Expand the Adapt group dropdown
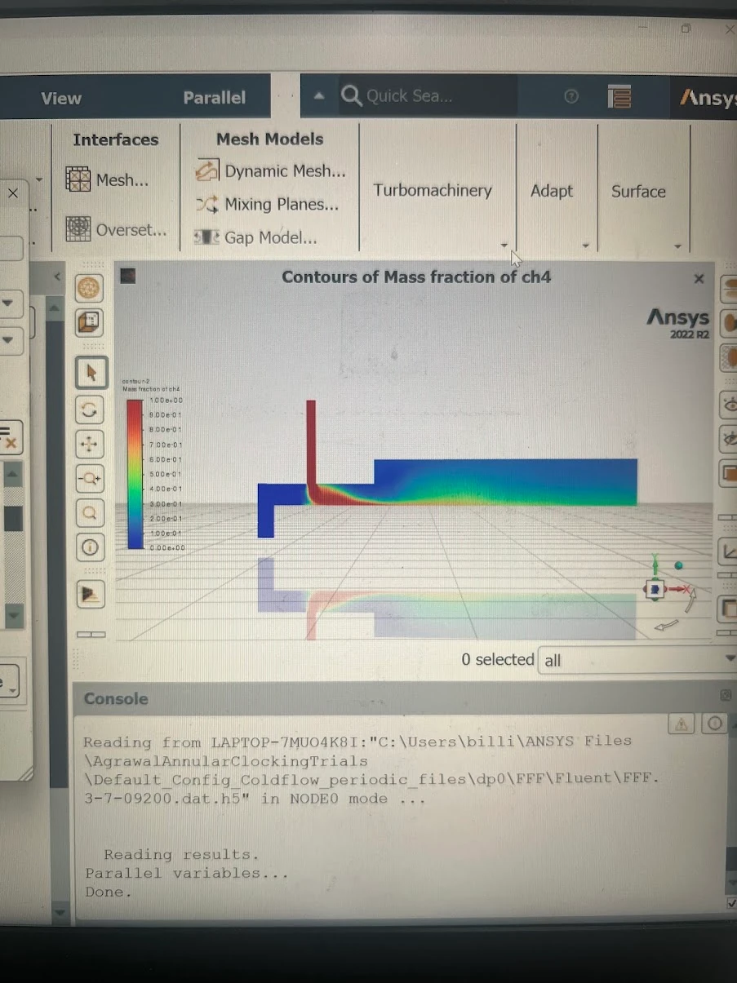Image resolution: width=737 pixels, height=983 pixels. point(586,246)
